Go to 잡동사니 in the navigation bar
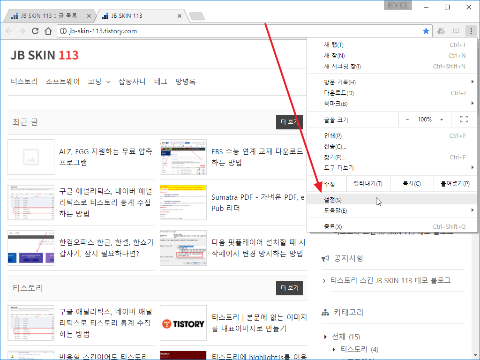 (132, 82)
